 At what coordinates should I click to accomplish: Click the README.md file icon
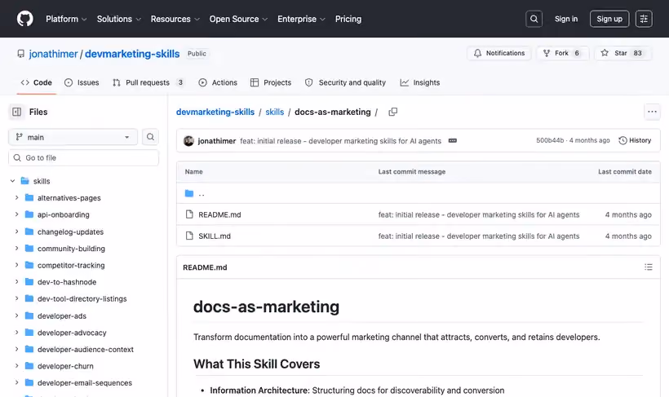coord(189,214)
